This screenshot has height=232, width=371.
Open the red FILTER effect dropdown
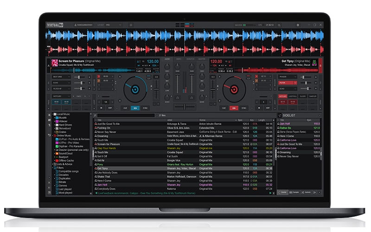point(288,83)
